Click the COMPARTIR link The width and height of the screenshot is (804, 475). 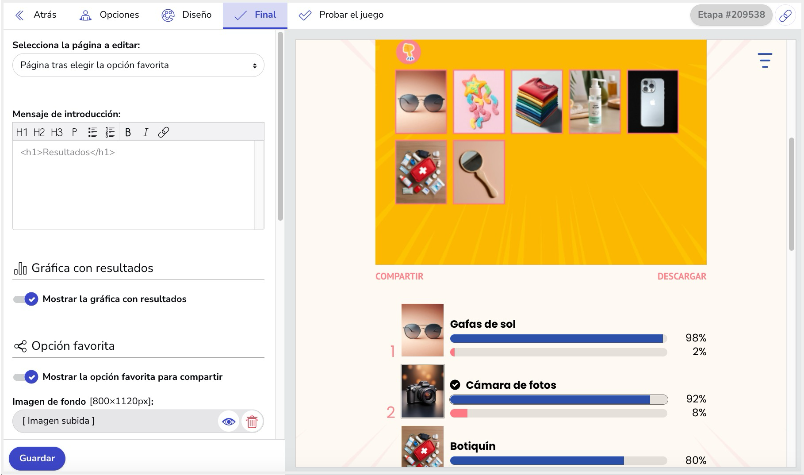(x=399, y=276)
